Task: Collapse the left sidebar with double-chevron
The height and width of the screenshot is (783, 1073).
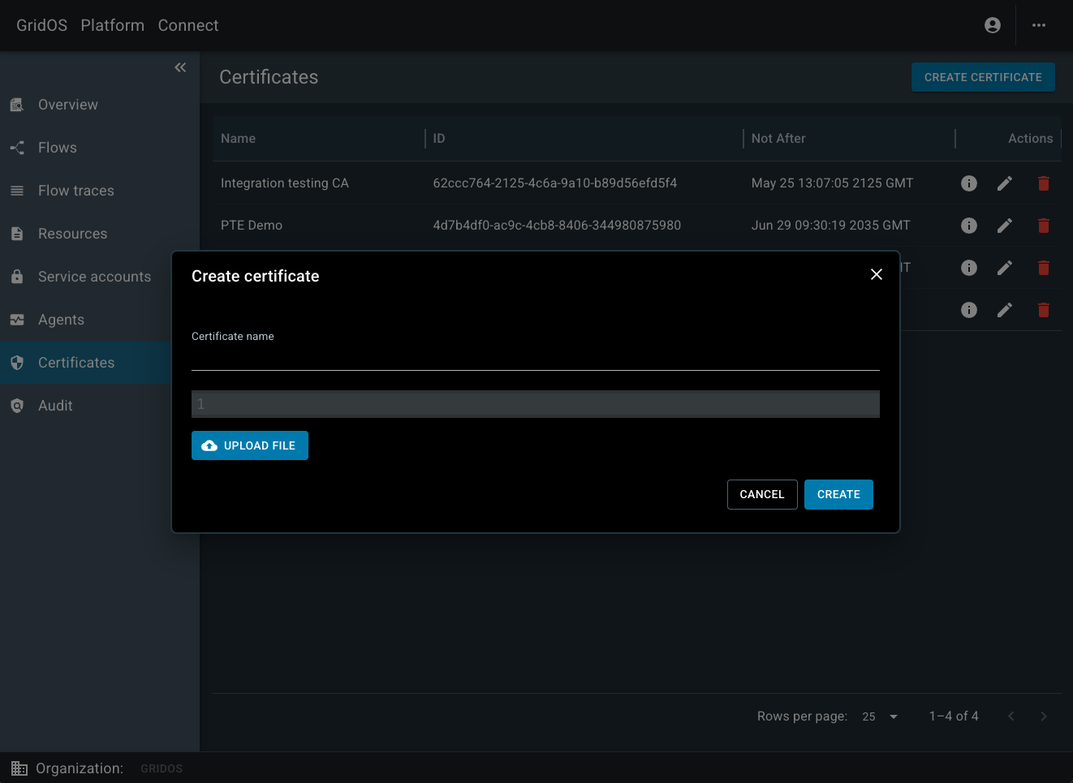Action: [179, 67]
